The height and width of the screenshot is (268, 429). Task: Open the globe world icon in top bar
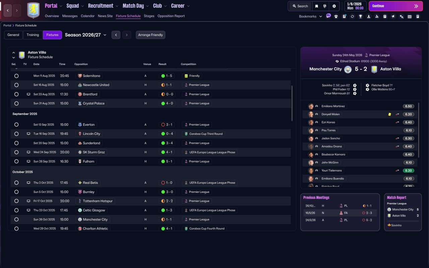click(325, 6)
